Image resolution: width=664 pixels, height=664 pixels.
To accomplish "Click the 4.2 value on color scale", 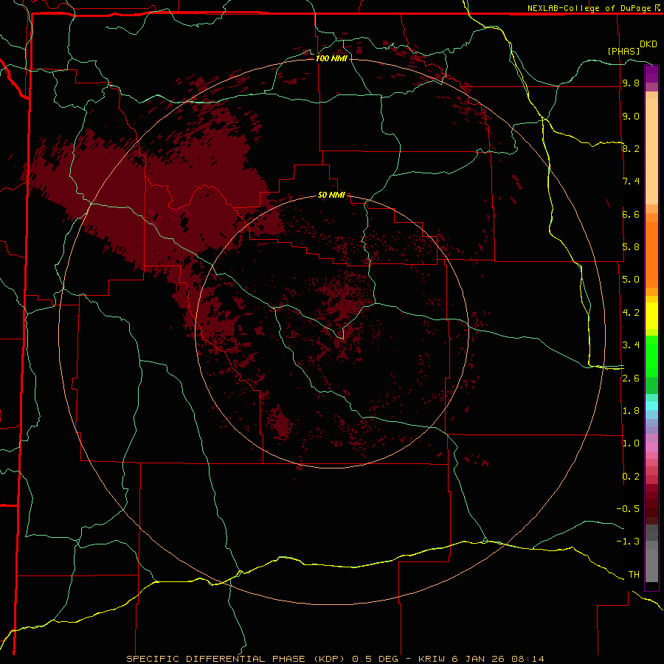I will 631,313.
